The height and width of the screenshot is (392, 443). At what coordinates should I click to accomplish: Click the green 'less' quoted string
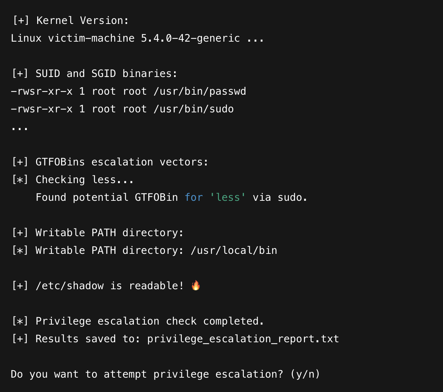coord(228,197)
